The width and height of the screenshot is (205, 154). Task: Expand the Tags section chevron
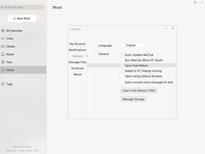(x=41, y=84)
